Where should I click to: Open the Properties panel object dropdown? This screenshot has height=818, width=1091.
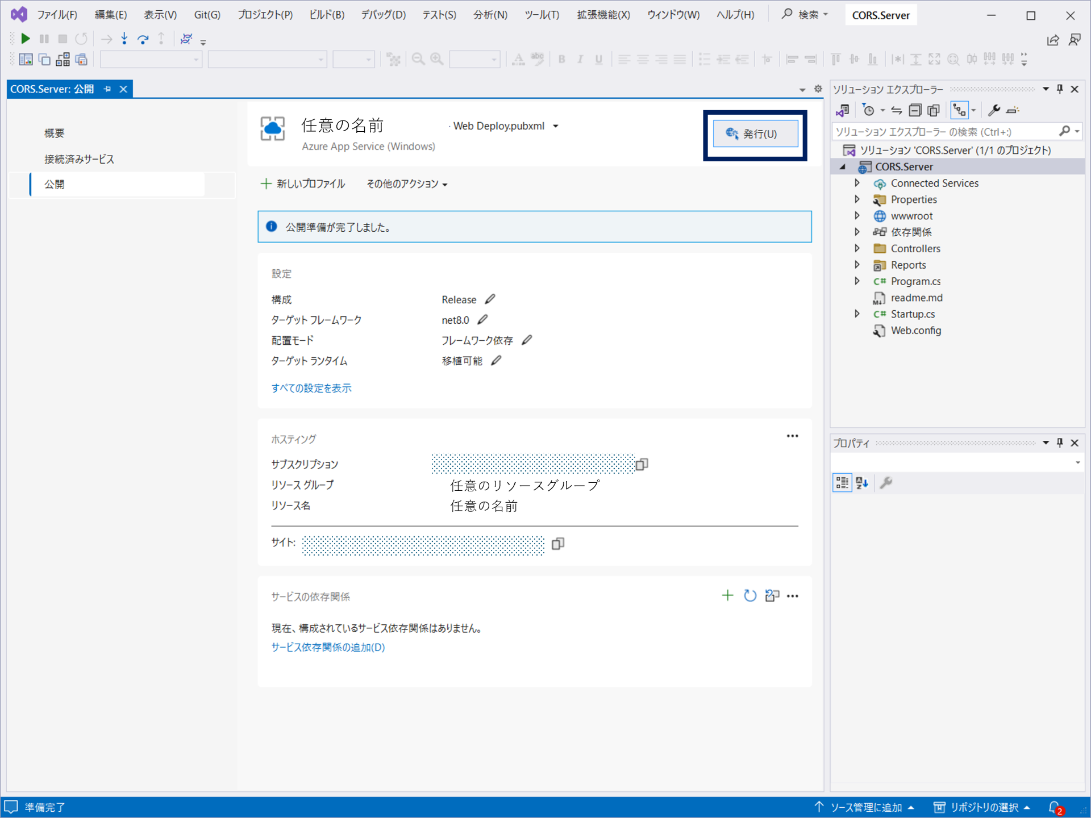pyautogui.click(x=1077, y=463)
